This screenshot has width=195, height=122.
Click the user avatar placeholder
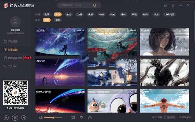click(x=15, y=22)
